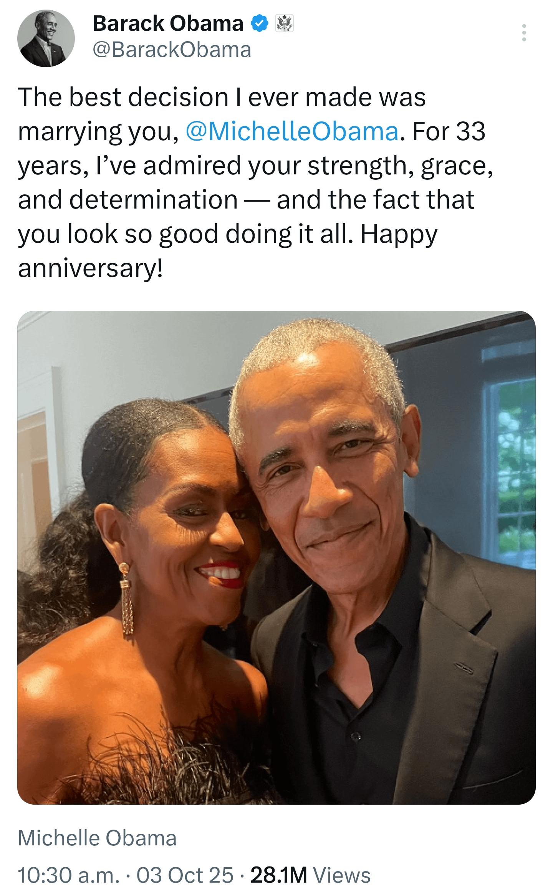Click the 10:30 a.m. timestamp
This screenshot has width=553, height=893.
69,875
